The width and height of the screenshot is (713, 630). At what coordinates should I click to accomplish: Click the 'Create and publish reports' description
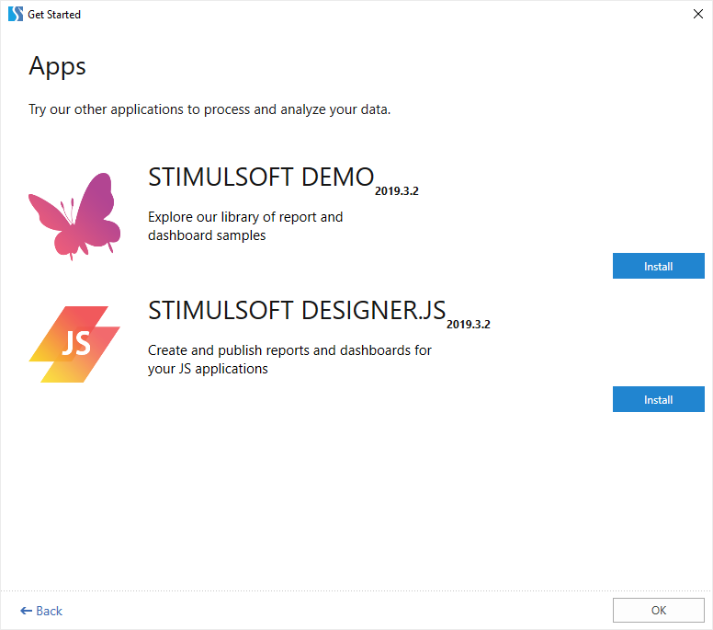tap(289, 360)
